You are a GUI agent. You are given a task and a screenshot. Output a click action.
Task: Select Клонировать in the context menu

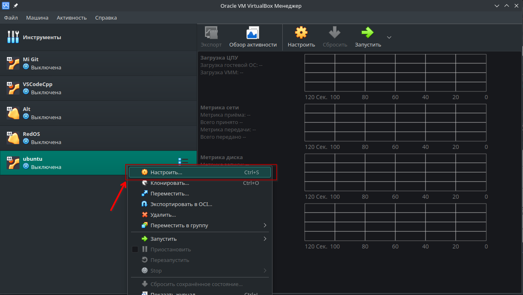(x=170, y=183)
